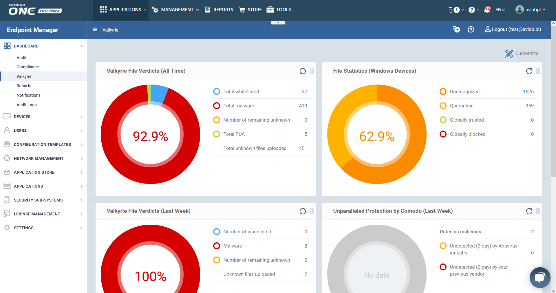
Task: Click the Quarantine count 959
Action: (530, 106)
